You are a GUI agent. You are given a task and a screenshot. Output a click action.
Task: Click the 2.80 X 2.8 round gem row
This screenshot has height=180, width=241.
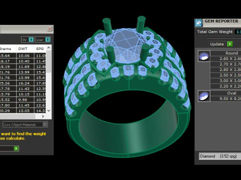[226, 69]
